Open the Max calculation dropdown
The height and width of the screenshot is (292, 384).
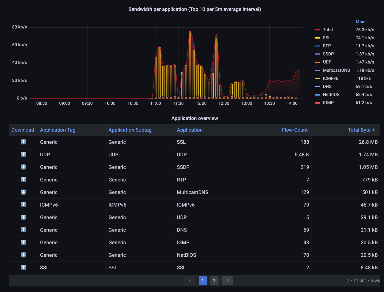(361, 21)
